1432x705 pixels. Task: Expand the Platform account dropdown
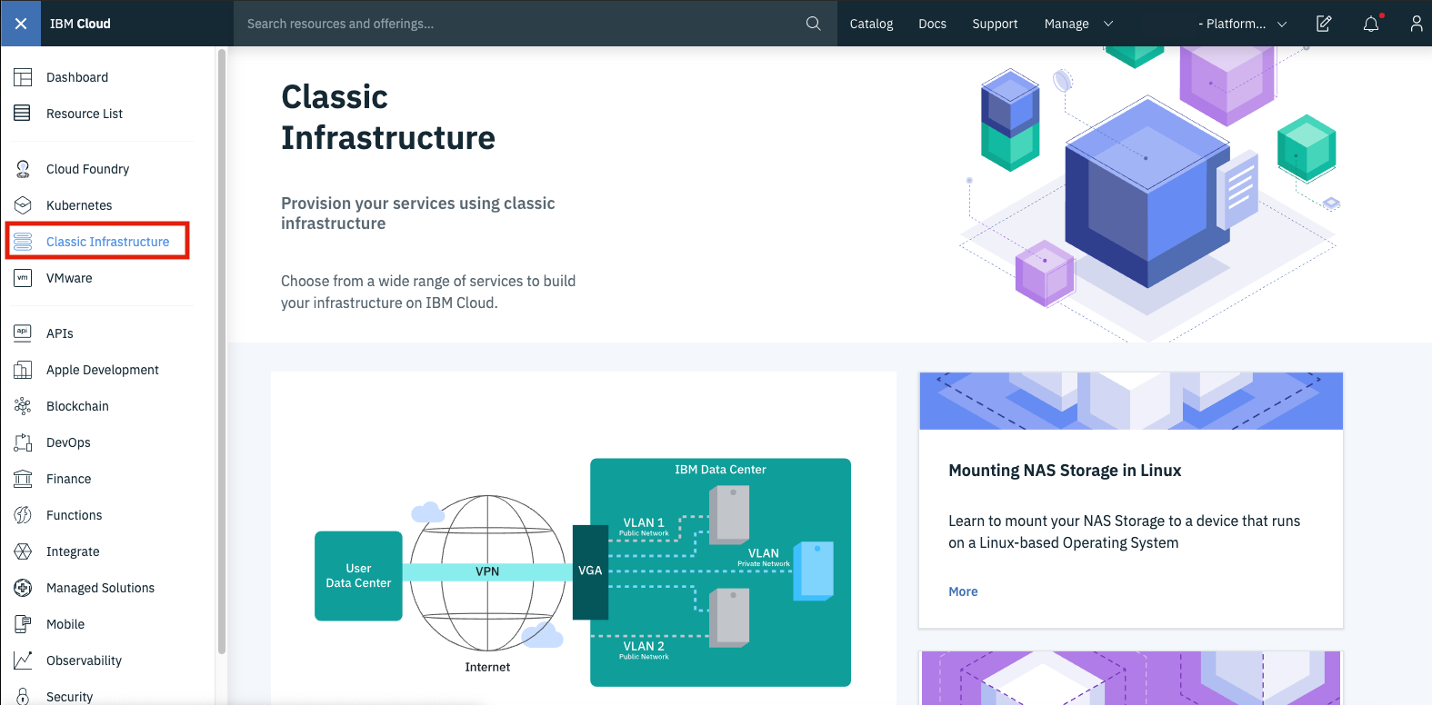click(1242, 24)
